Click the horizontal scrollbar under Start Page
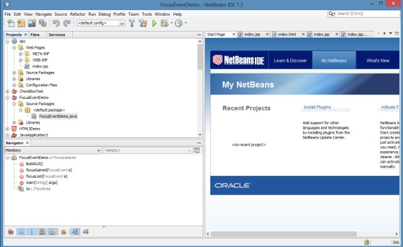The width and height of the screenshot is (403, 247). coord(284,234)
